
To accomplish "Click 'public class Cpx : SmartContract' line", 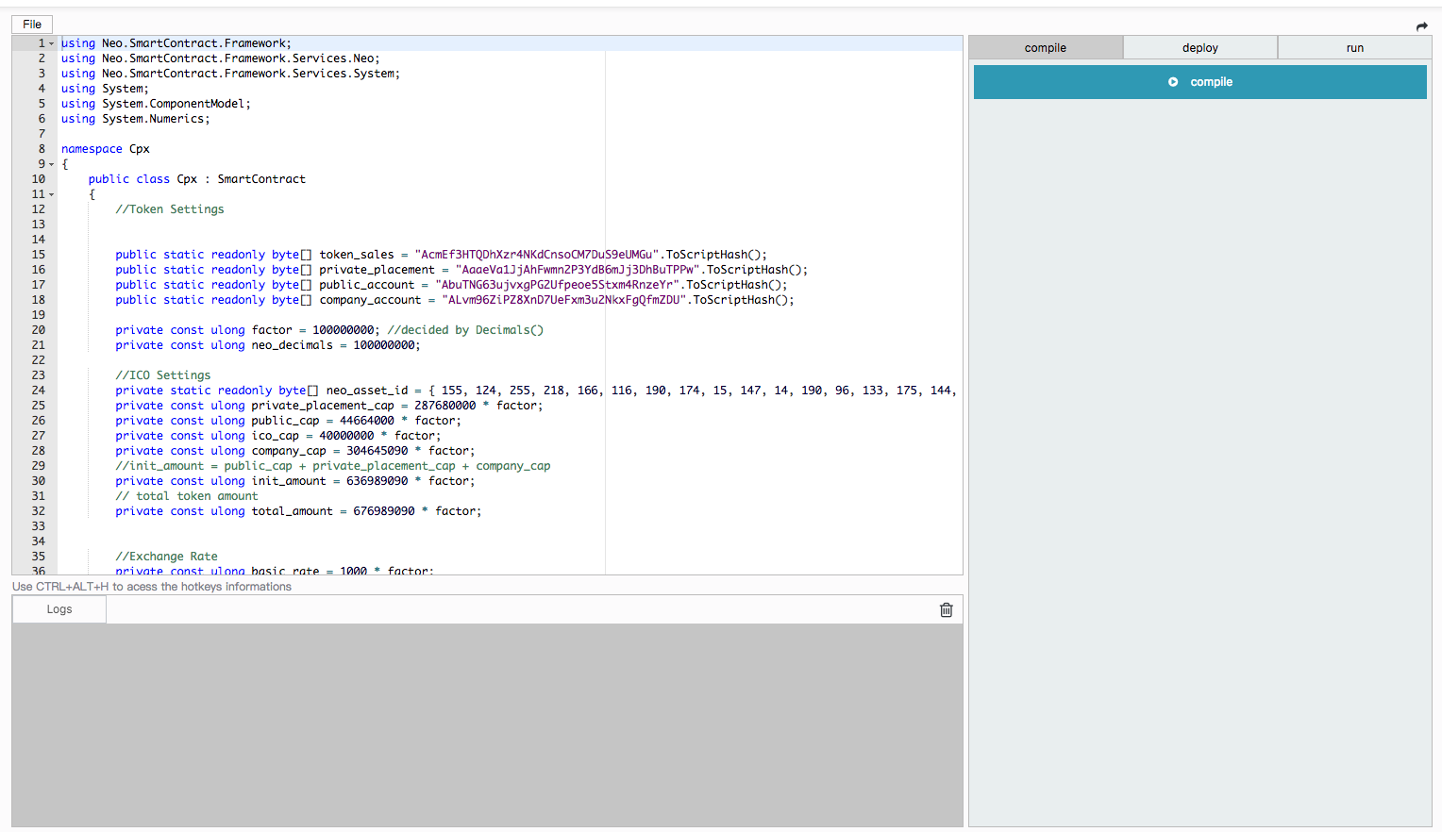I will pos(197,179).
